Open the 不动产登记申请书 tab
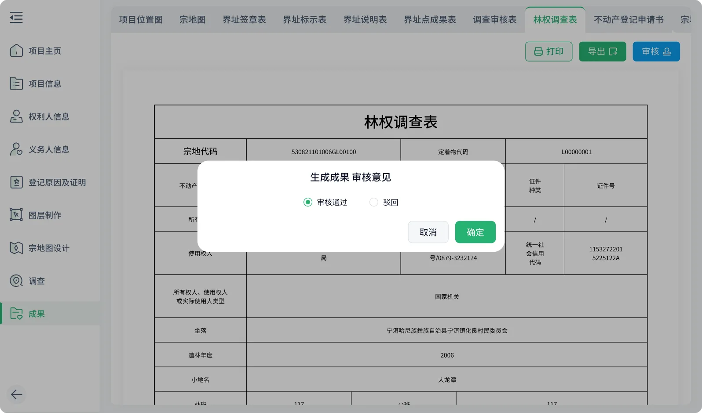This screenshot has width=702, height=413. 629,20
